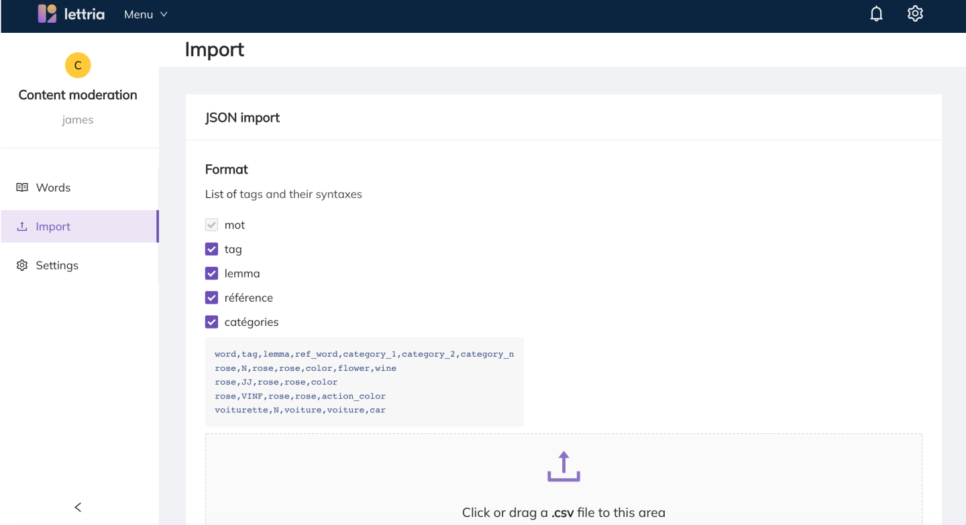The height and width of the screenshot is (525, 966).
Task: Collapse the sidebar with the chevron
Action: pos(78,507)
